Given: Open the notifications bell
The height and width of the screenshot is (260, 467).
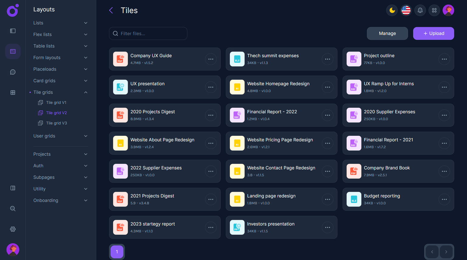Looking at the screenshot, I should click(420, 10).
